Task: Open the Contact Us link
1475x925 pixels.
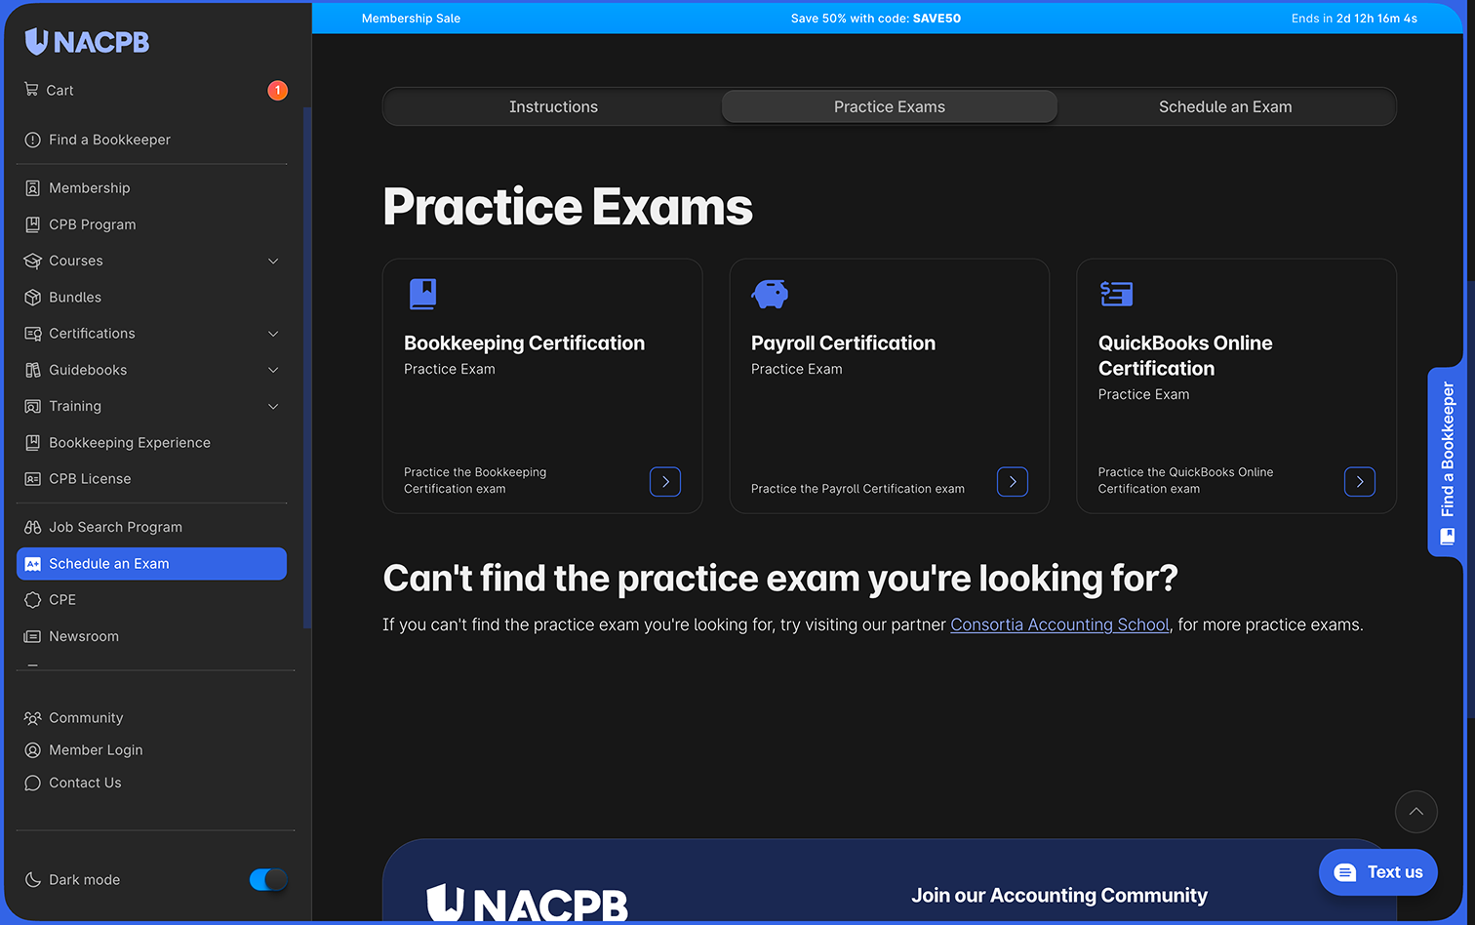Action: 85,783
